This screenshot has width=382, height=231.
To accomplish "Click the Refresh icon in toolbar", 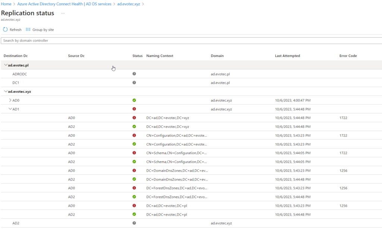I will click(5, 29).
